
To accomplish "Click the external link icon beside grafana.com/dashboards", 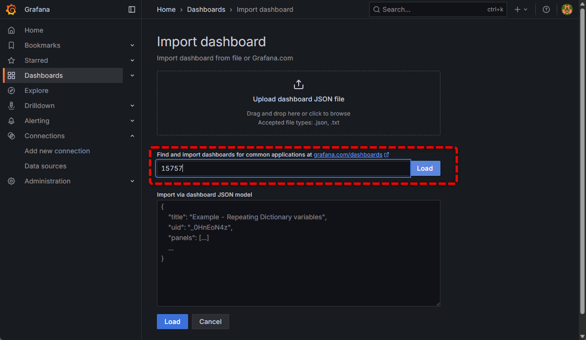I will (387, 155).
